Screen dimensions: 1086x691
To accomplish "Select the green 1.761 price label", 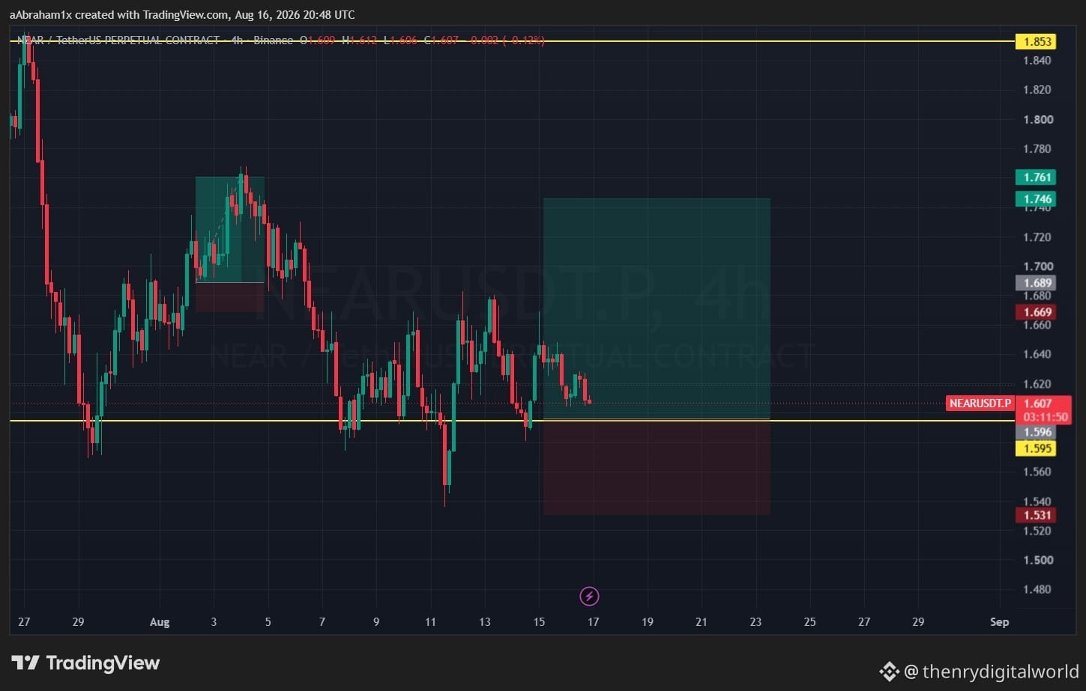I will tap(1036, 177).
